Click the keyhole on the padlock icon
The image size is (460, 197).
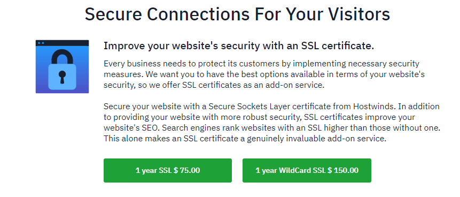62,77
